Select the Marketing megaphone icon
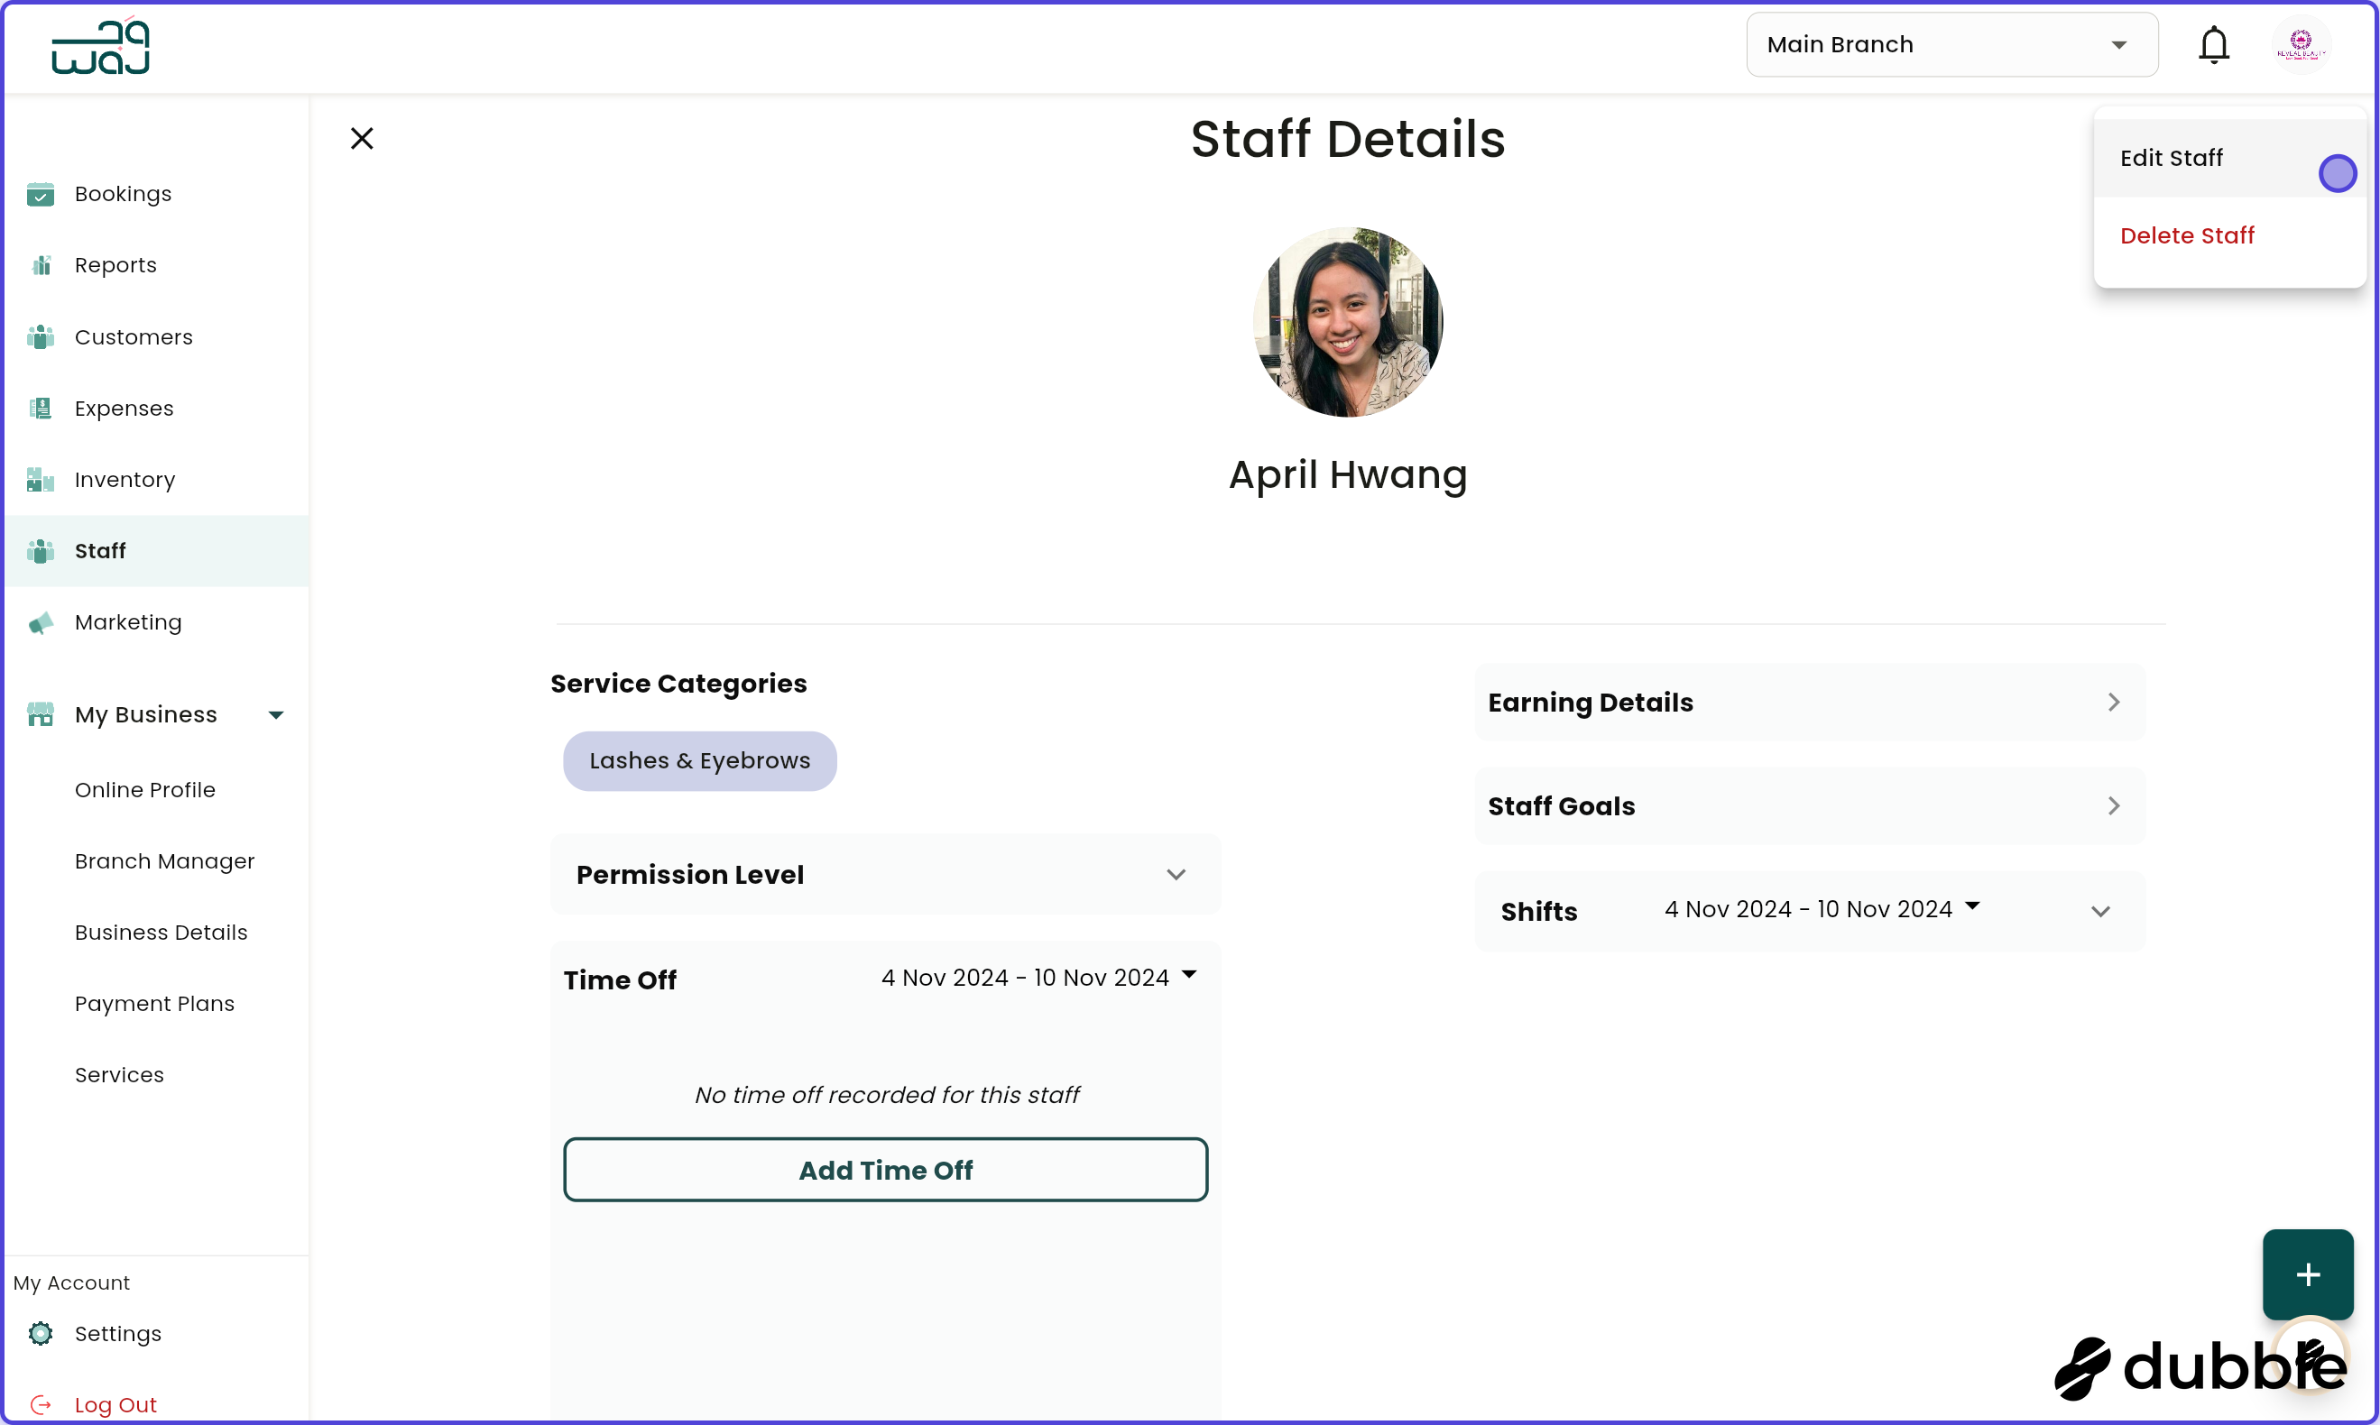Screen dimensions: 2380x1425 click(x=42, y=622)
